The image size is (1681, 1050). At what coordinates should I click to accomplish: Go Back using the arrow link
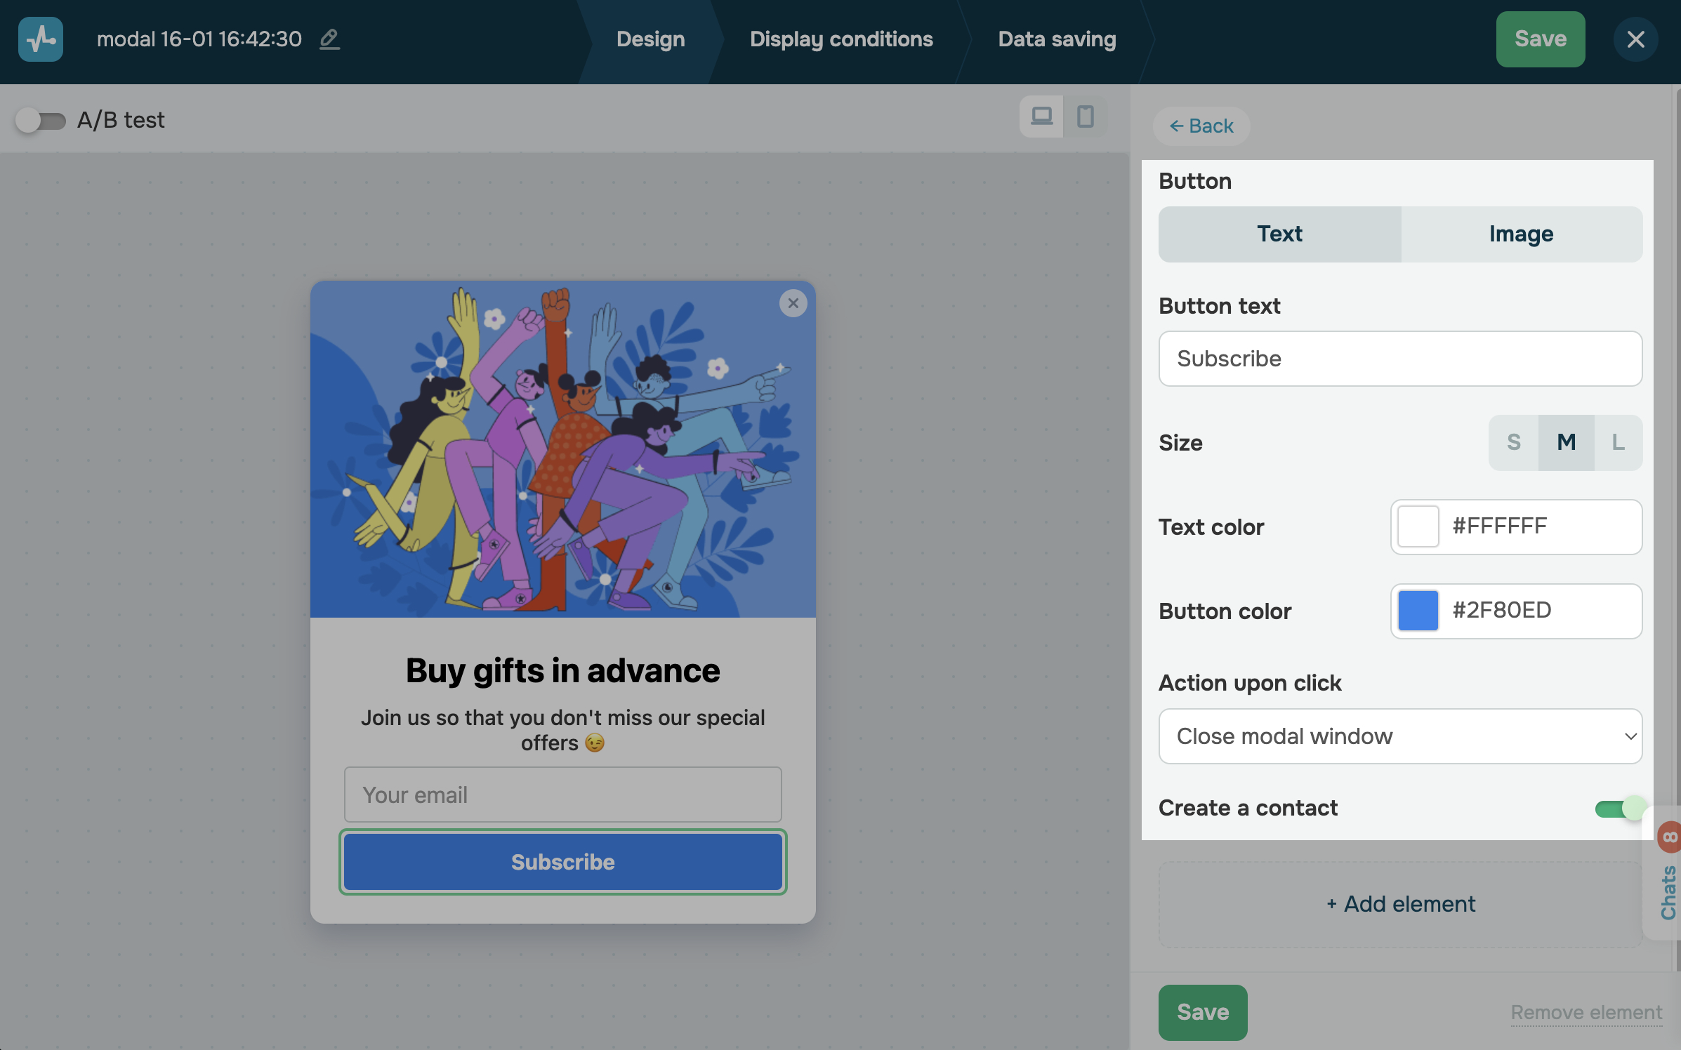coord(1201,126)
